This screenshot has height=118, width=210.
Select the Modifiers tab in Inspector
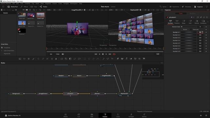(193, 13)
